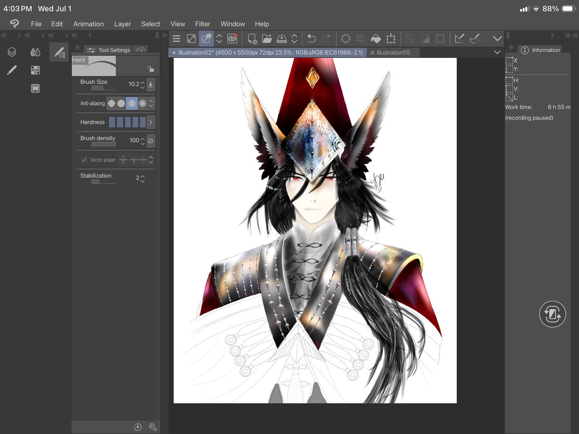
Task: Open the canvas tab list chevron
Action: [497, 52]
